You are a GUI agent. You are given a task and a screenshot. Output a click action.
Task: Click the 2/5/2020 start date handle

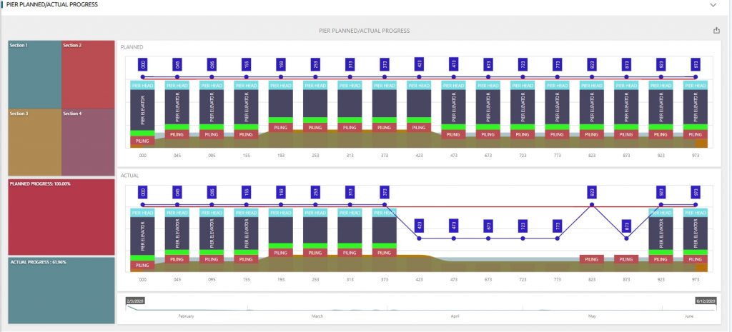pyautogui.click(x=135, y=301)
